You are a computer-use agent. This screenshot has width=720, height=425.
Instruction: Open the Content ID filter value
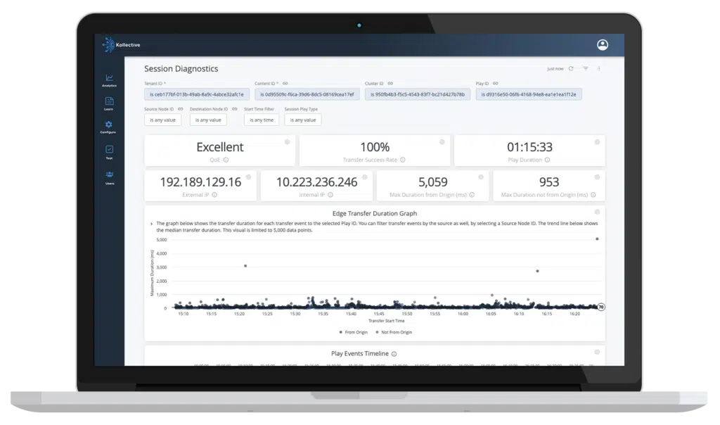307,94
